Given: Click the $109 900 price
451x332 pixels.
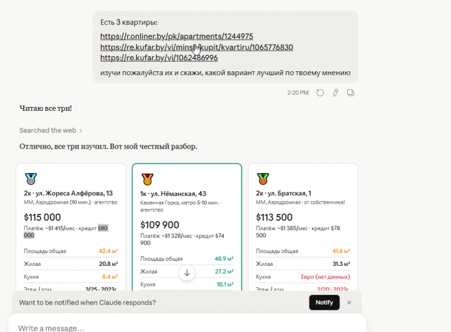Looking at the screenshot, I should pyautogui.click(x=160, y=225).
